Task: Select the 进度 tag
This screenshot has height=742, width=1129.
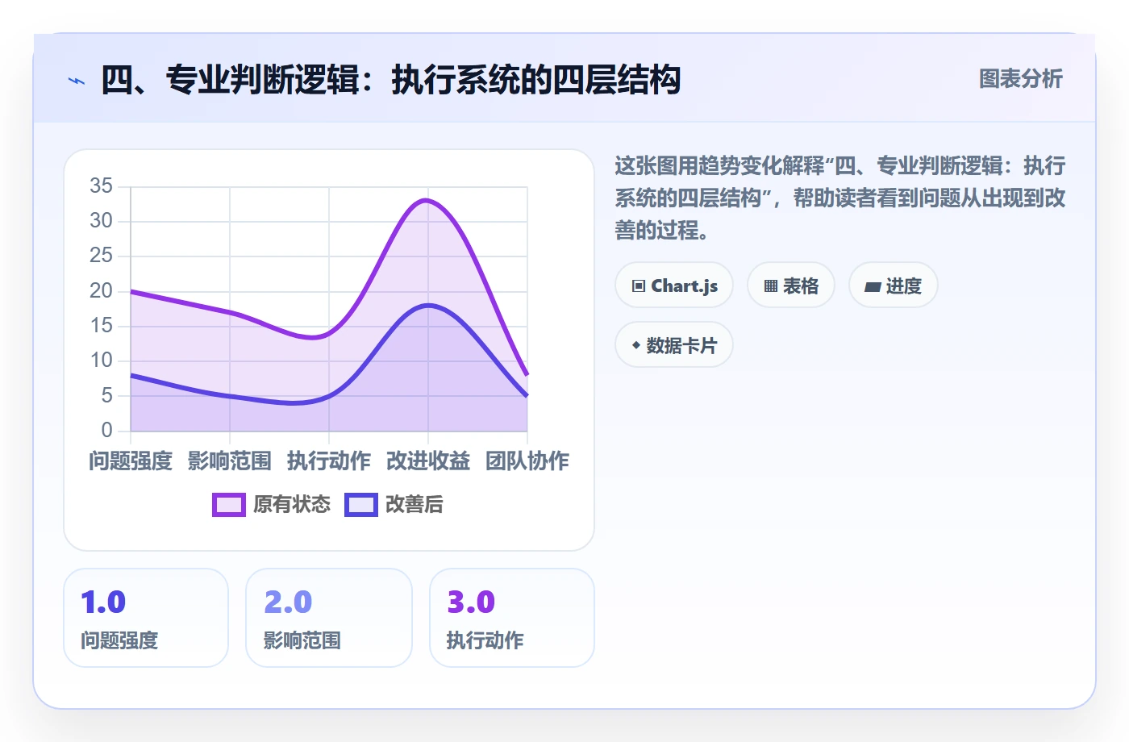Action: 894,286
